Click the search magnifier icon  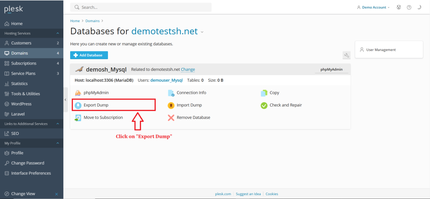77,8
